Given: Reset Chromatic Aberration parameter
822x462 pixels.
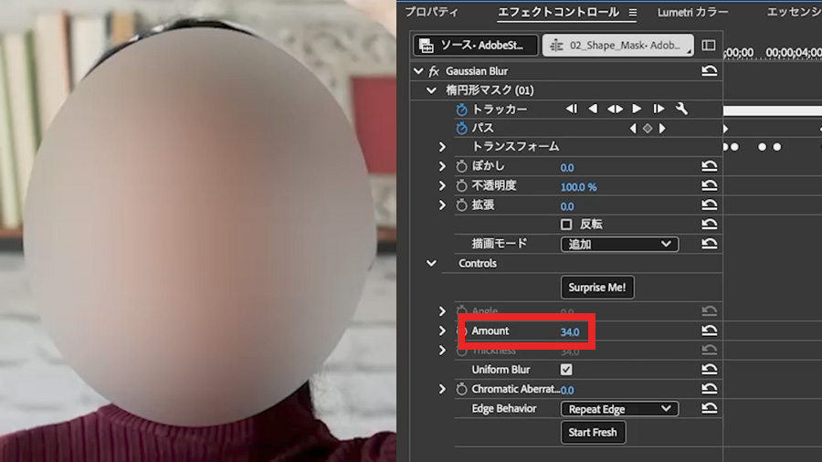Looking at the screenshot, I should click(709, 389).
